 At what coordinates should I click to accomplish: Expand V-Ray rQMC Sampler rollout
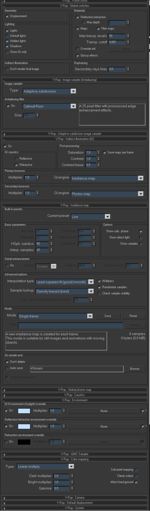[x=75, y=454]
